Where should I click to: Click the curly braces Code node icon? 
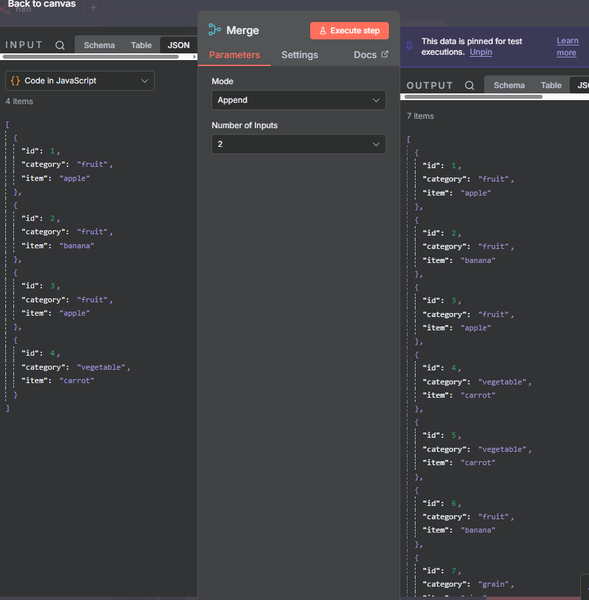[15, 81]
